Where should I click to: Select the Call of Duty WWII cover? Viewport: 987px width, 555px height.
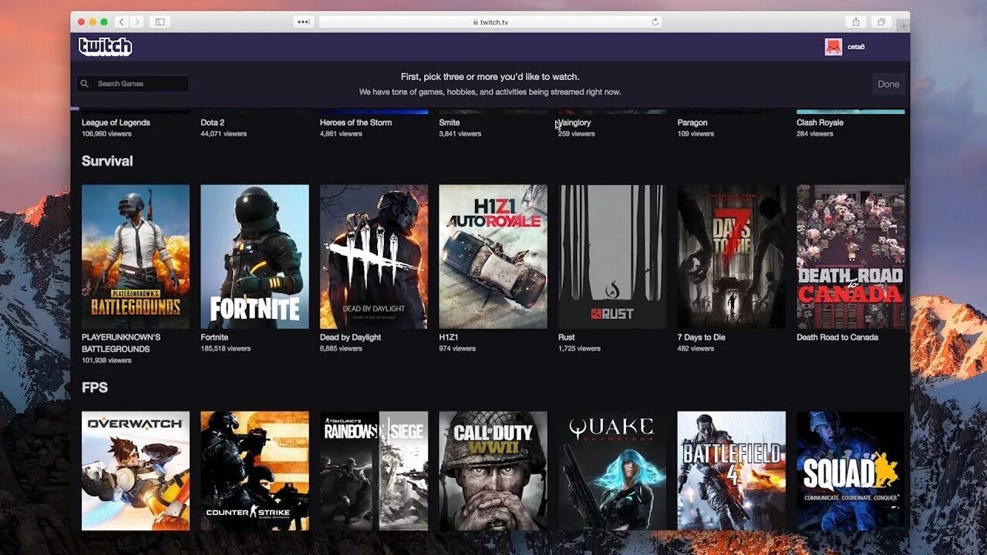pos(493,470)
